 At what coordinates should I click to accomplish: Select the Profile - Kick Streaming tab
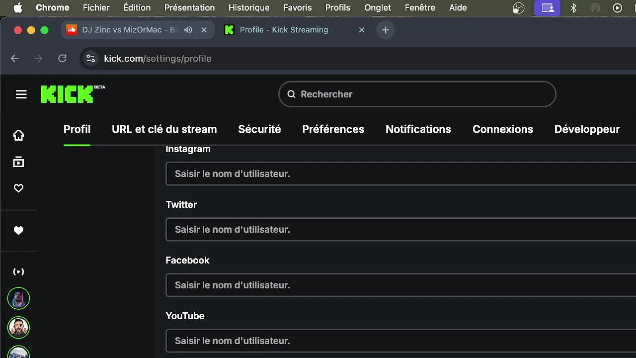(x=295, y=30)
